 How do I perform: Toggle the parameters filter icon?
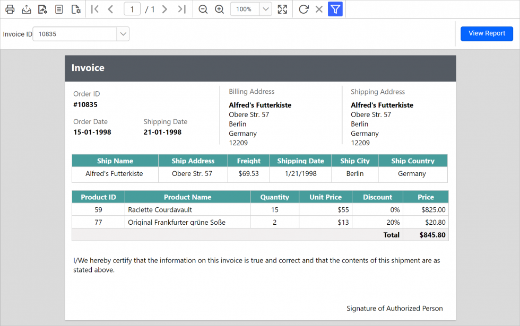[335, 10]
